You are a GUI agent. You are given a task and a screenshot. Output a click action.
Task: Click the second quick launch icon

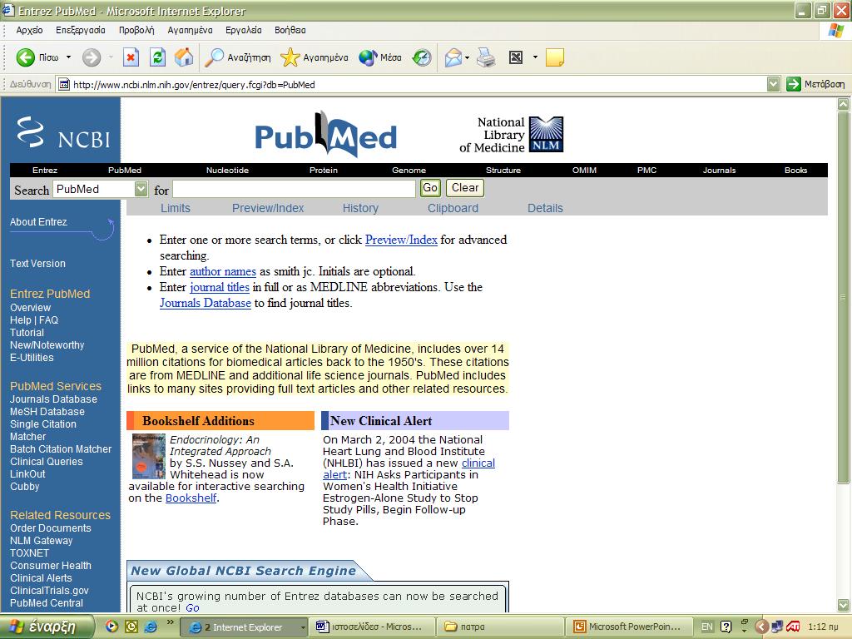[x=131, y=627]
